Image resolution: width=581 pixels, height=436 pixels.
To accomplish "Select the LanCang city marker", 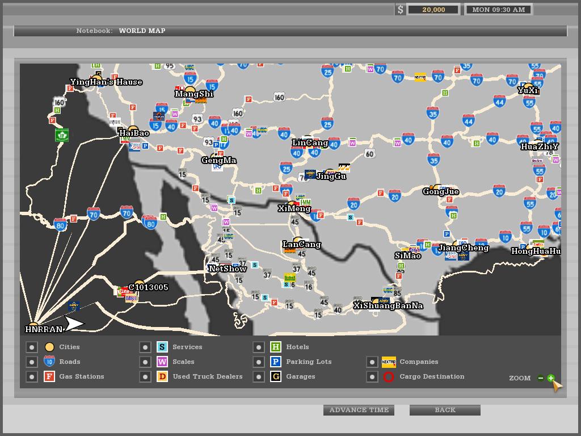I will [x=298, y=241].
